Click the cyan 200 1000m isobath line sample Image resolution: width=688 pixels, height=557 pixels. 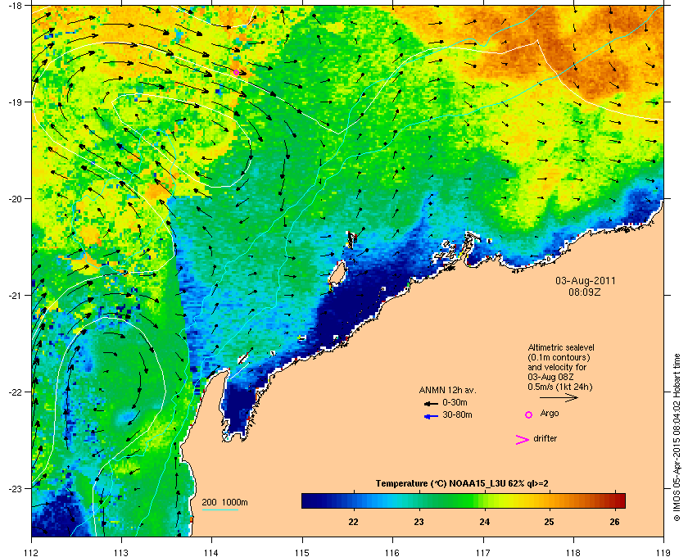[x=220, y=509]
